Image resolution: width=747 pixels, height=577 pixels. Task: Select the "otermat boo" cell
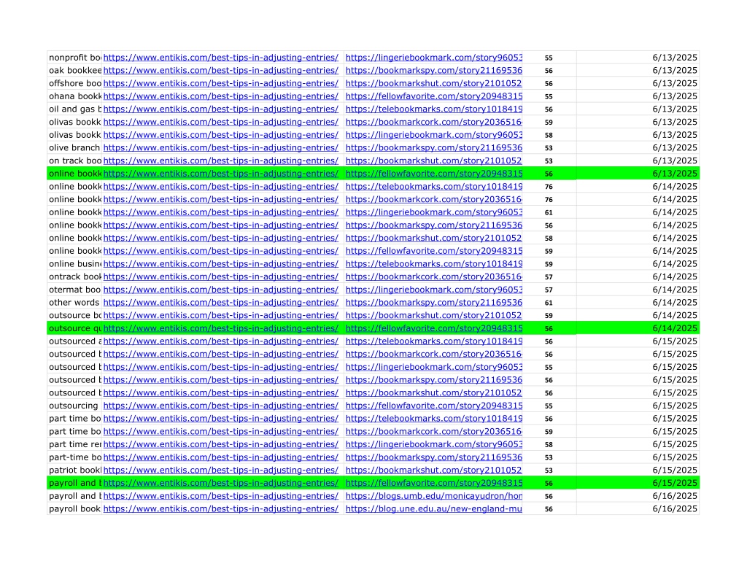(x=75, y=289)
